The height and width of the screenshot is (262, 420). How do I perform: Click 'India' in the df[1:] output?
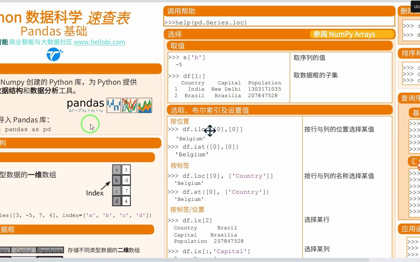pos(196,89)
